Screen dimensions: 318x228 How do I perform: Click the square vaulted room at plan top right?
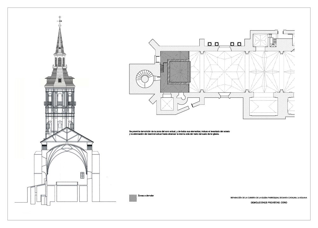260,40
